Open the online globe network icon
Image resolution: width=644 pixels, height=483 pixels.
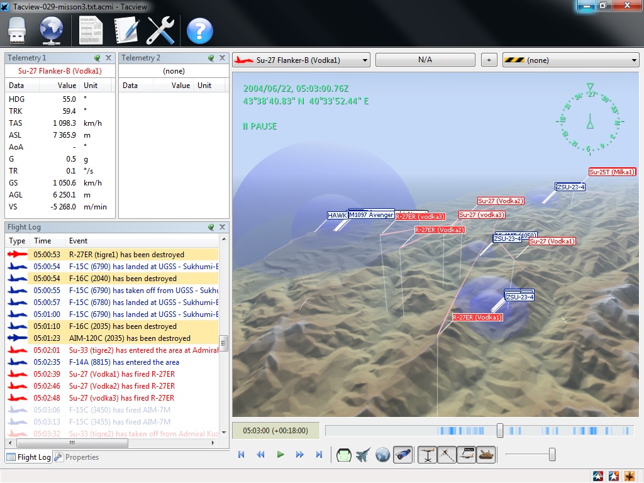tap(52, 30)
